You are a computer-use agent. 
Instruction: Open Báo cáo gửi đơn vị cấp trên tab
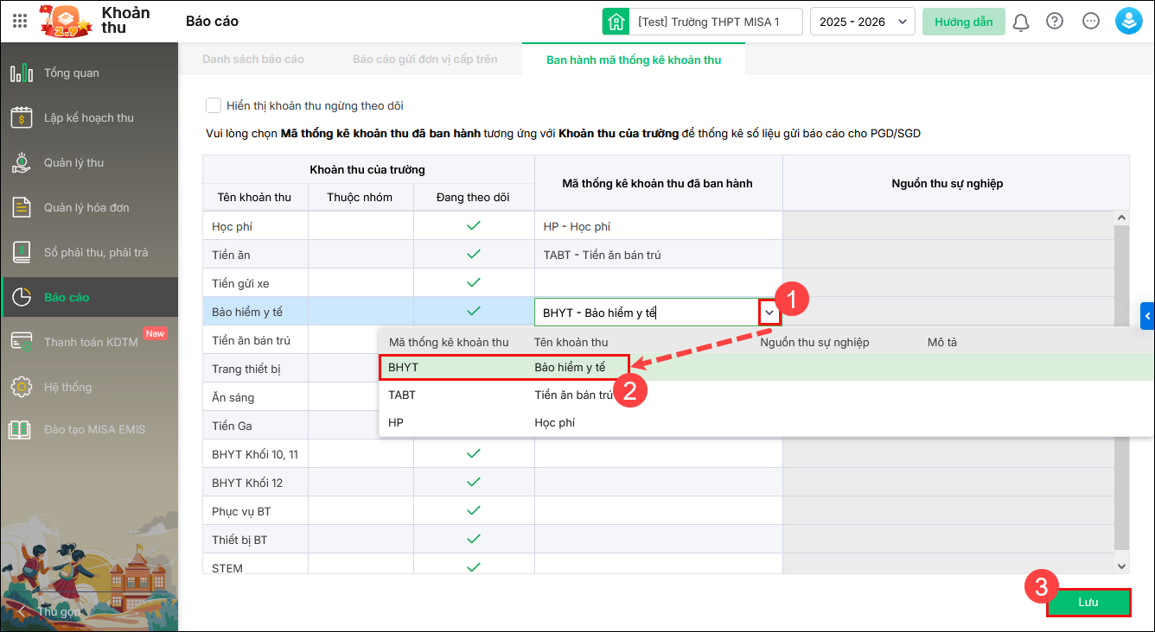tap(424, 60)
